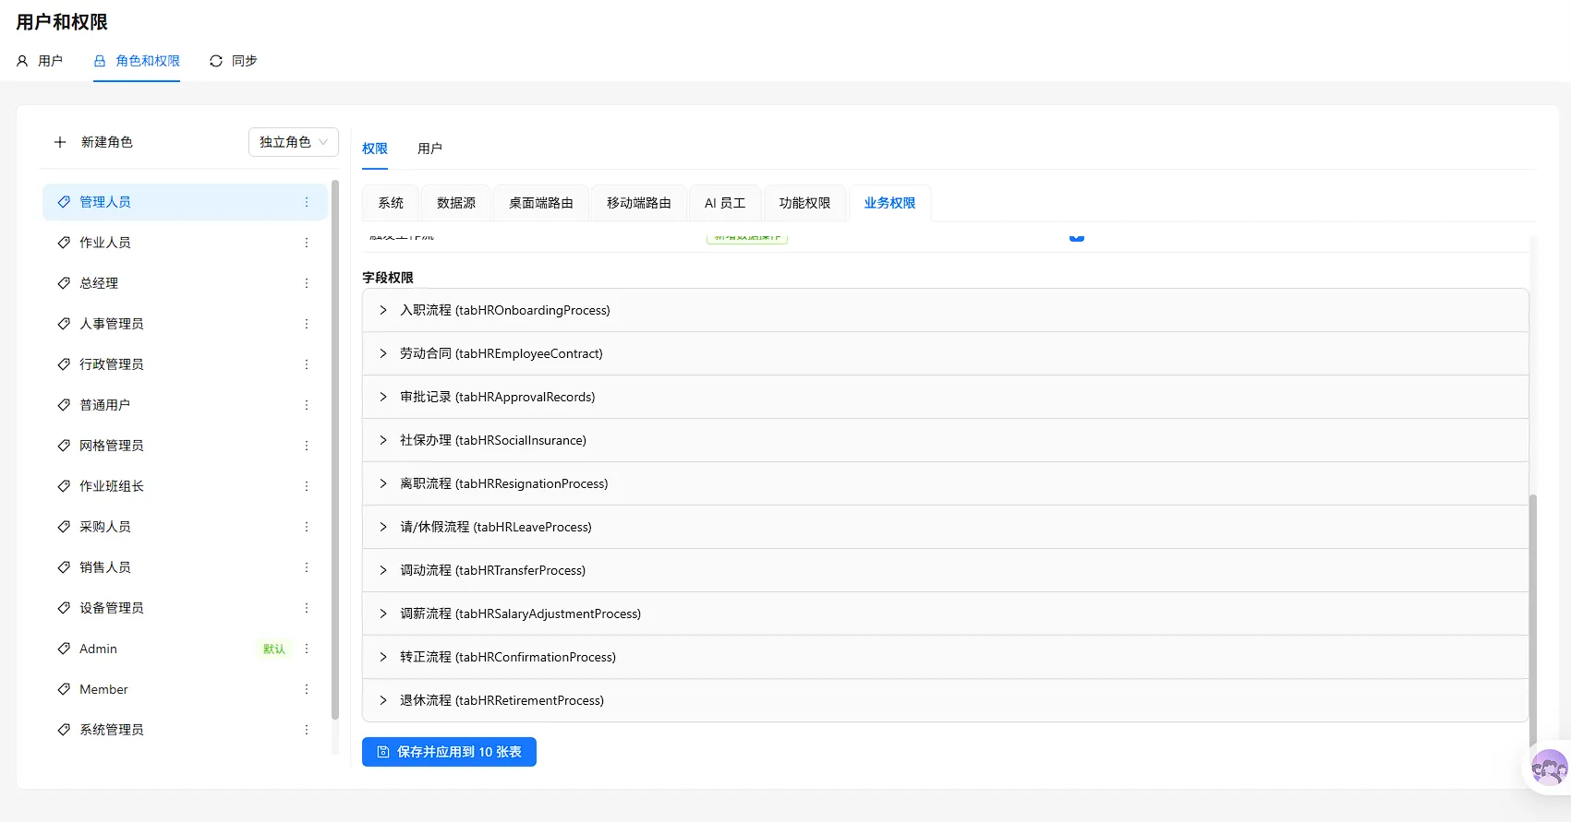Viewport: 1571px width, 822px height.
Task: Expand 请/休假流程 (tabHRLeaveProcess) section
Action: 946,527
